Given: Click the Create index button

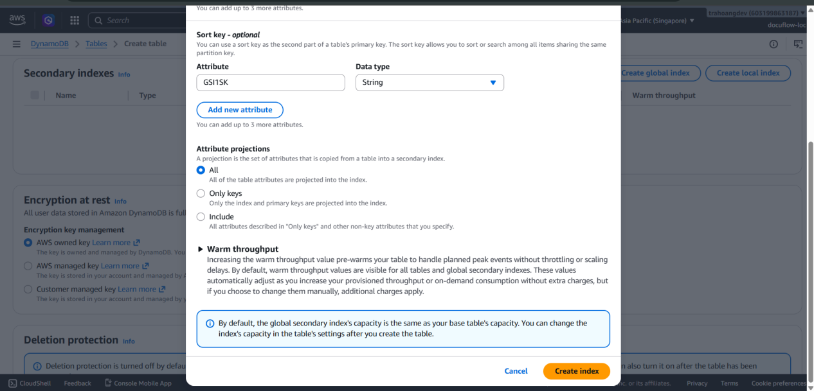Looking at the screenshot, I should pyautogui.click(x=577, y=371).
